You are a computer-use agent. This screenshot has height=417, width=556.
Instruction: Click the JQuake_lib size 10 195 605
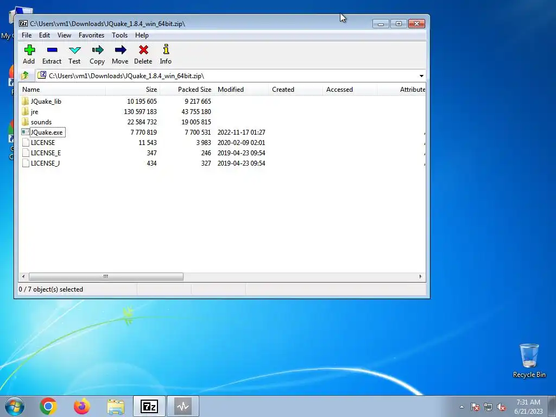[x=142, y=102]
